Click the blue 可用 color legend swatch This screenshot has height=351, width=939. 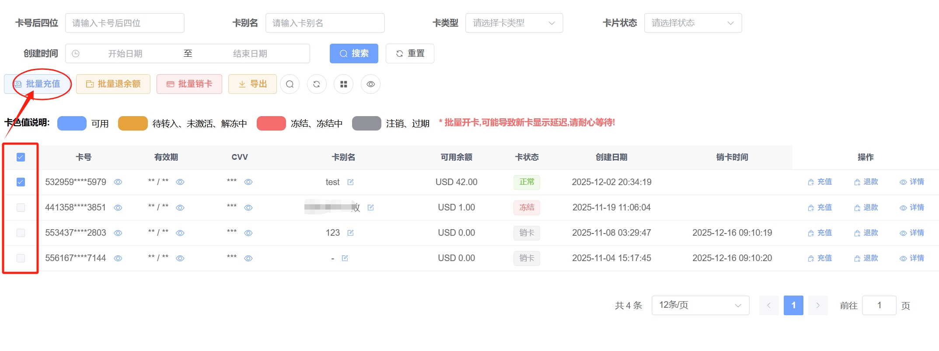pos(72,124)
